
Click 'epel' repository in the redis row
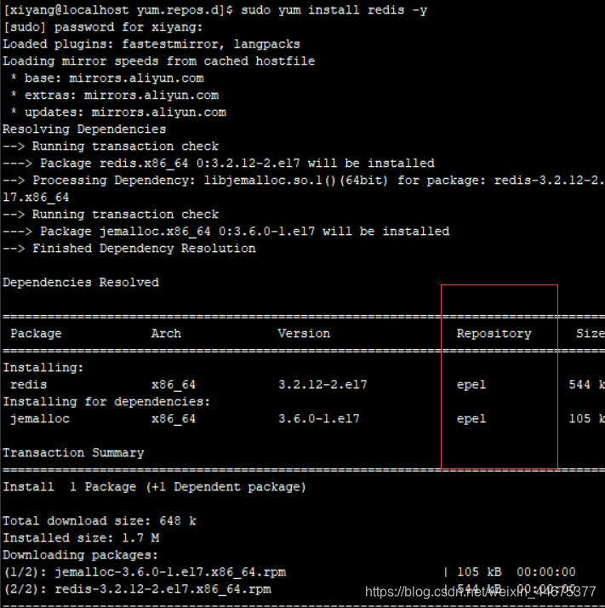click(471, 386)
